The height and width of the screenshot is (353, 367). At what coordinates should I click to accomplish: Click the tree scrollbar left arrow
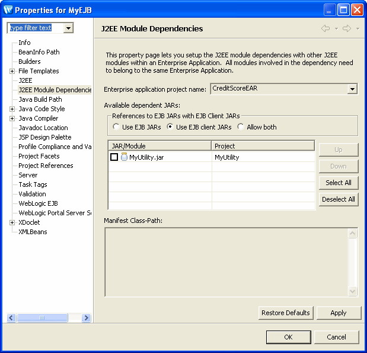click(11, 318)
